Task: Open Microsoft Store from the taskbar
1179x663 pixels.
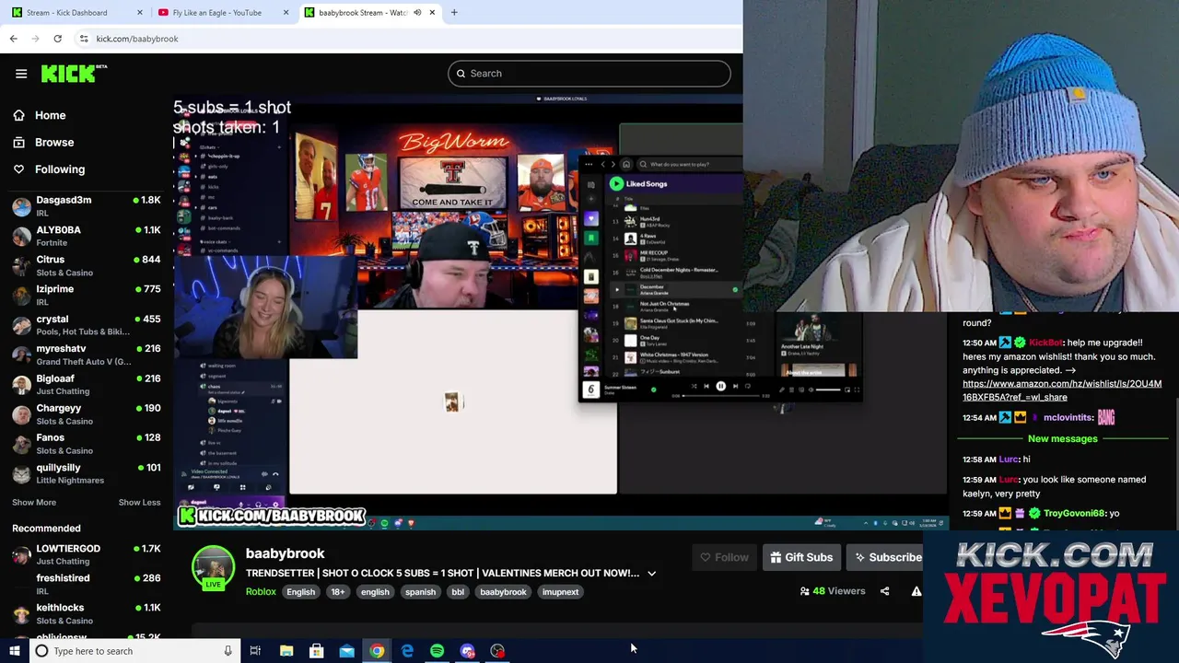Action: (316, 651)
